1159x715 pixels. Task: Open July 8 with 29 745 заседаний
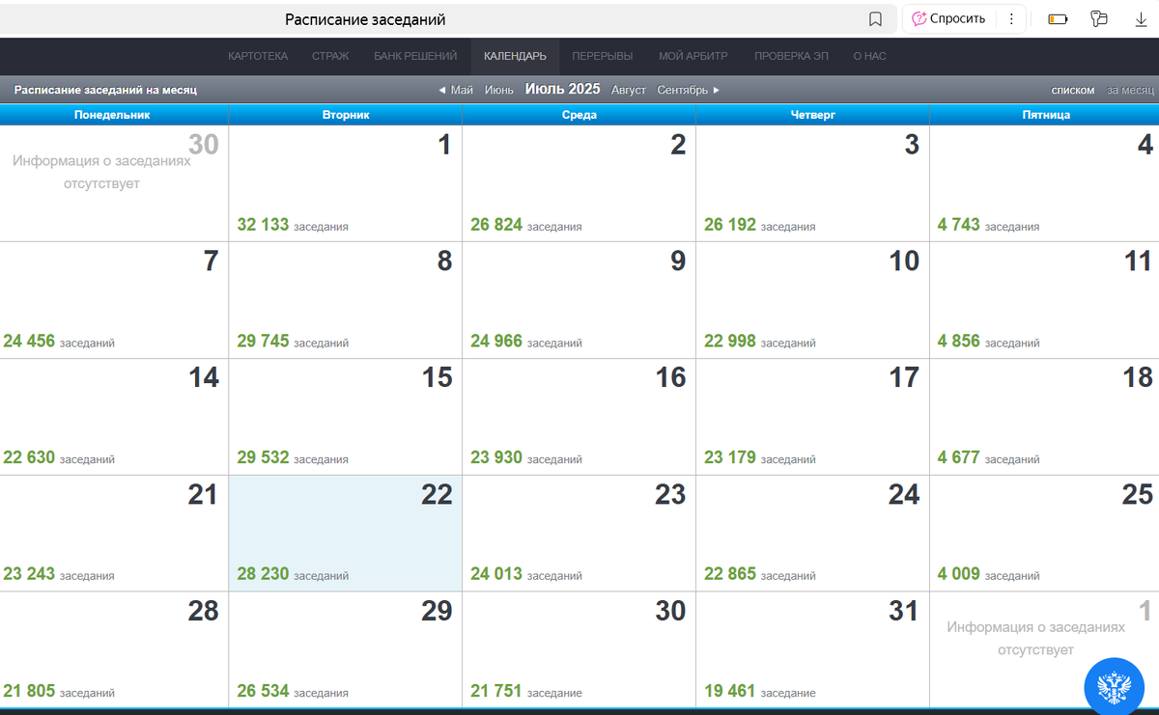tap(346, 300)
